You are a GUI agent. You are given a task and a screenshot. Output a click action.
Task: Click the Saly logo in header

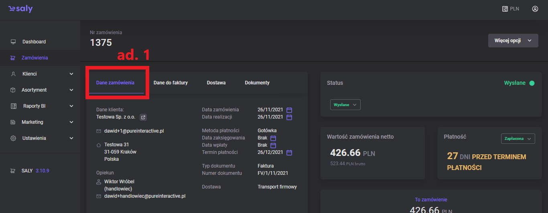click(x=20, y=9)
